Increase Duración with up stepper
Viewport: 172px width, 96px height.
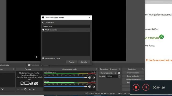pos(119,75)
